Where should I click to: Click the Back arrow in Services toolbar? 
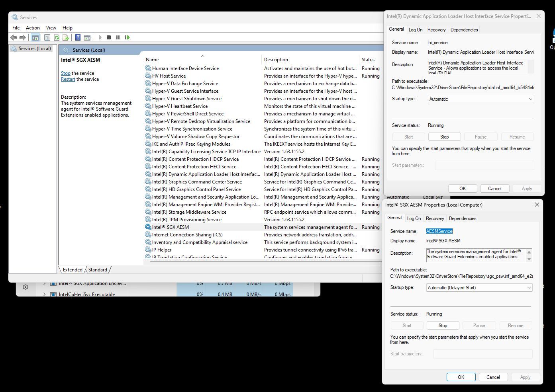[14, 37]
